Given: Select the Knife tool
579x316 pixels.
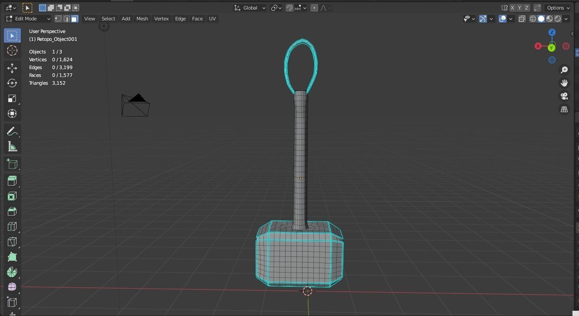Looking at the screenshot, I should click(12, 242).
